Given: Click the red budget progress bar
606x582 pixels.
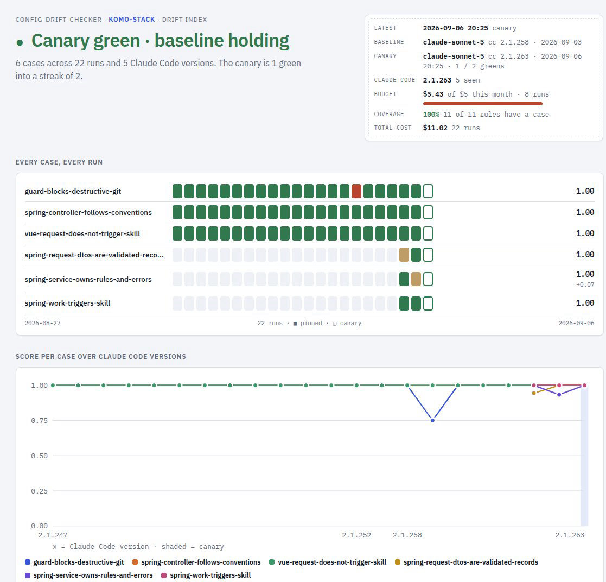Looking at the screenshot, I should point(483,104).
